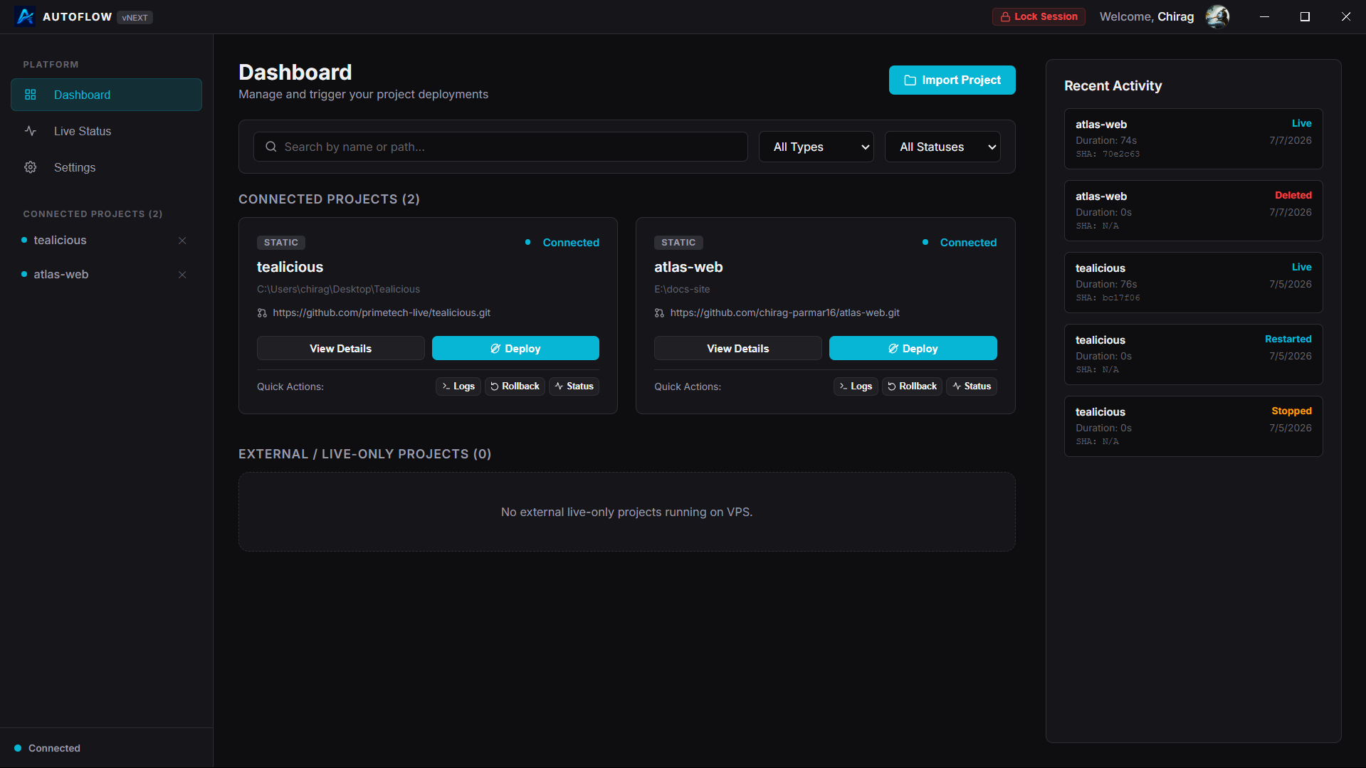This screenshot has height=768, width=1366.
Task: Click the Live Status pulse icon
Action: tap(31, 131)
